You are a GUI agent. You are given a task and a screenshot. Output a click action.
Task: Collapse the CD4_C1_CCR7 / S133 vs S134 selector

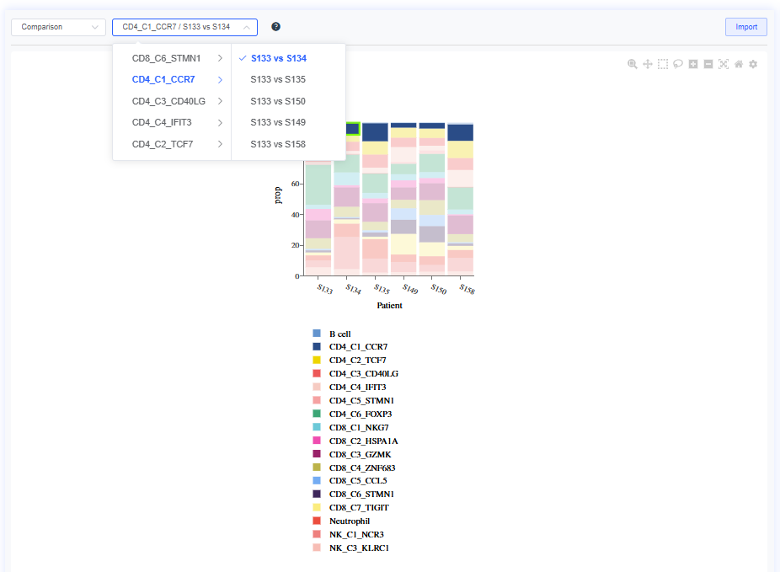click(184, 27)
